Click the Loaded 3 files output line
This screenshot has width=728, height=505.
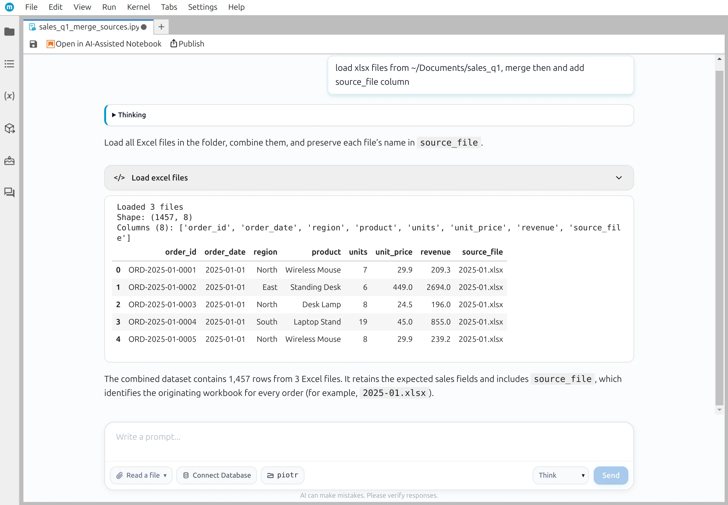click(150, 207)
